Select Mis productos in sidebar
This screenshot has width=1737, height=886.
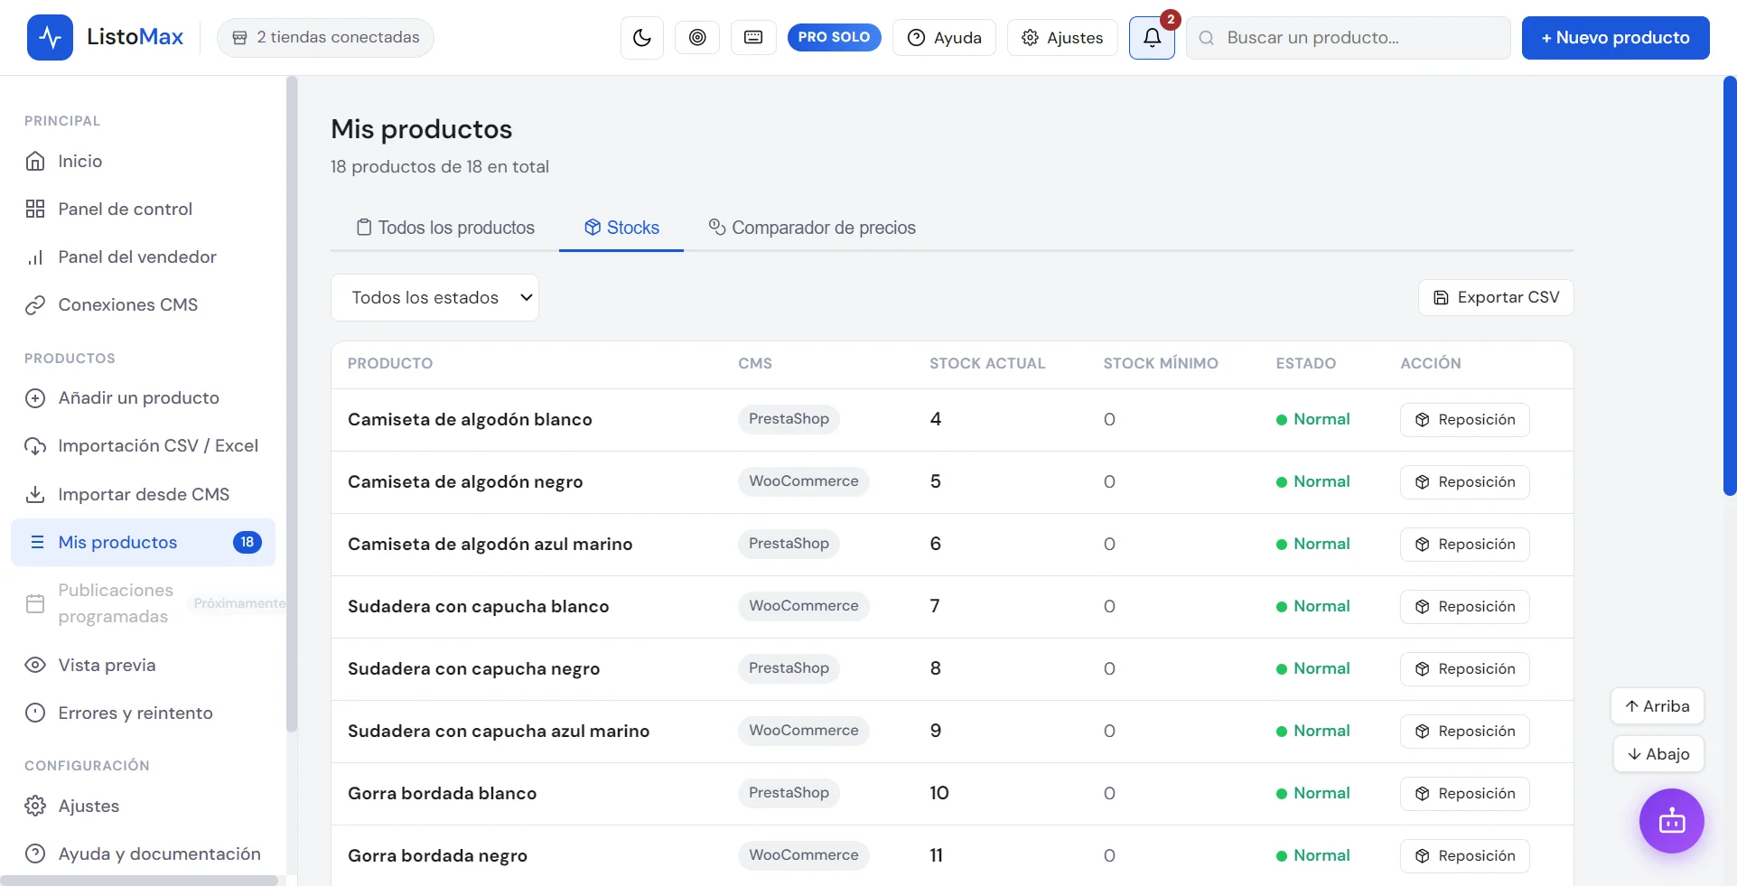point(144,542)
